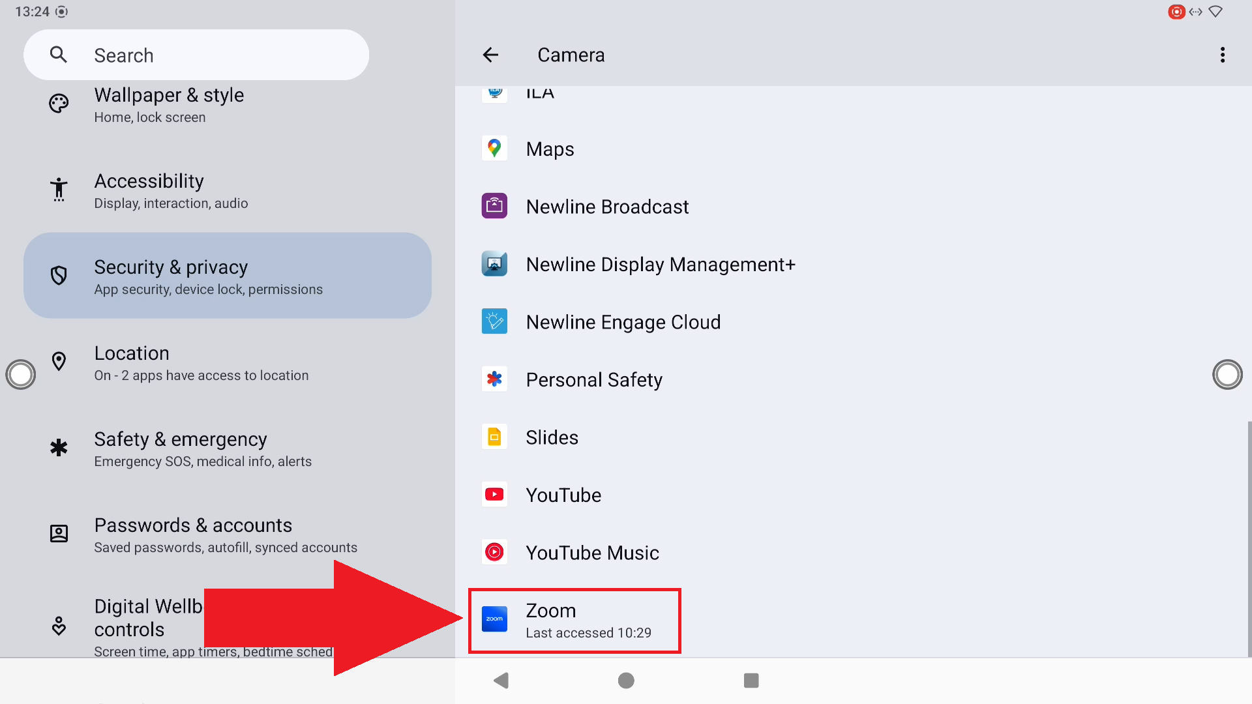
Task: Select Security & privacy settings category
Action: pos(227,276)
